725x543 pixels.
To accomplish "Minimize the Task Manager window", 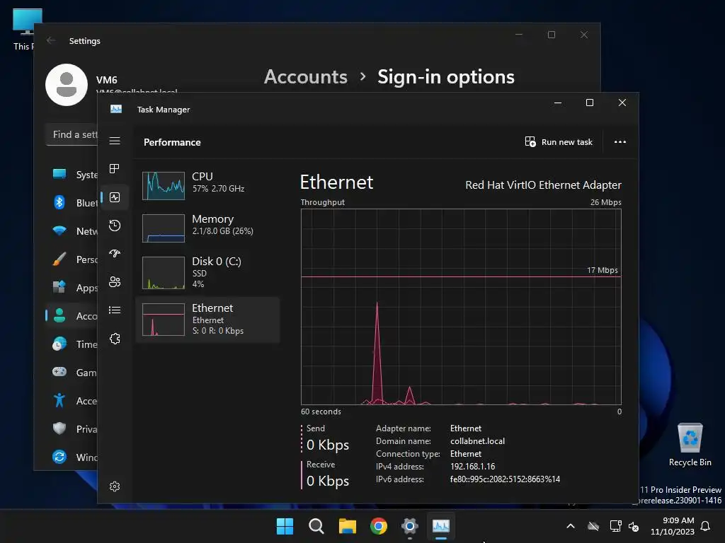I will (558, 103).
